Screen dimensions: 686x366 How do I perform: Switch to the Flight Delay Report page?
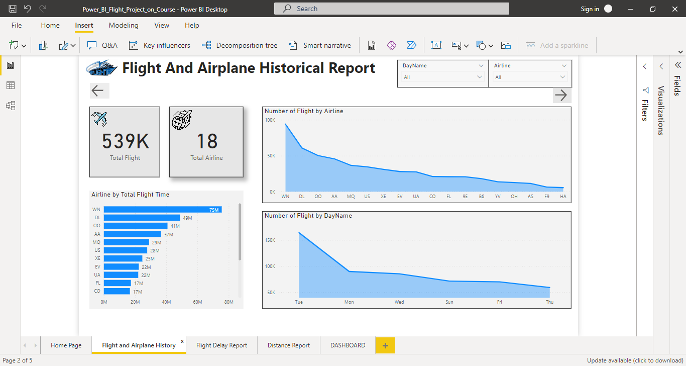[x=221, y=345]
